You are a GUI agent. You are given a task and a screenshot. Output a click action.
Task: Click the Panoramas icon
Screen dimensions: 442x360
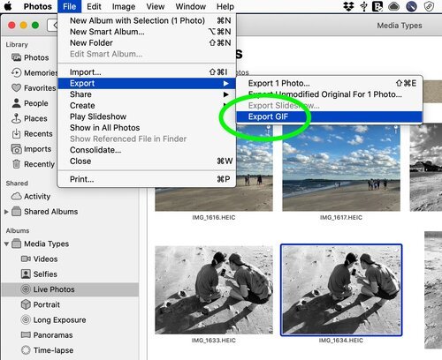pos(26,334)
